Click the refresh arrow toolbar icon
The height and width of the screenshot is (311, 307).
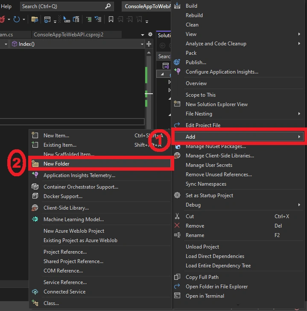17,19
